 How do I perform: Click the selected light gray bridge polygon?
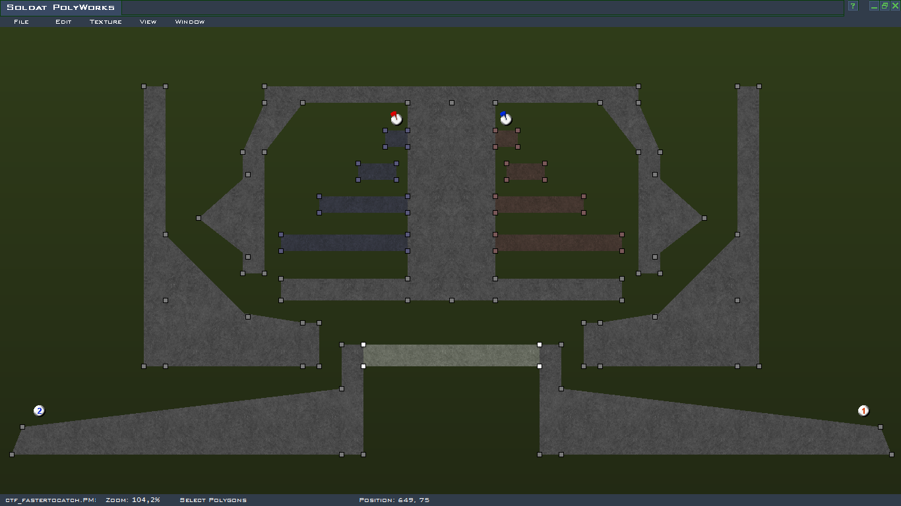click(x=451, y=355)
